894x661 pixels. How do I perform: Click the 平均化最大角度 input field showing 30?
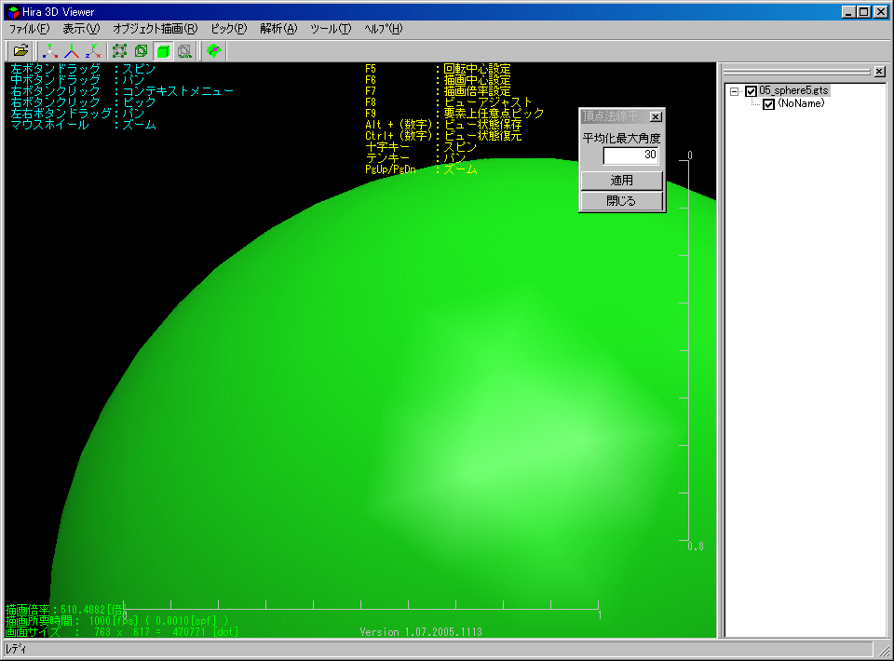pos(630,155)
